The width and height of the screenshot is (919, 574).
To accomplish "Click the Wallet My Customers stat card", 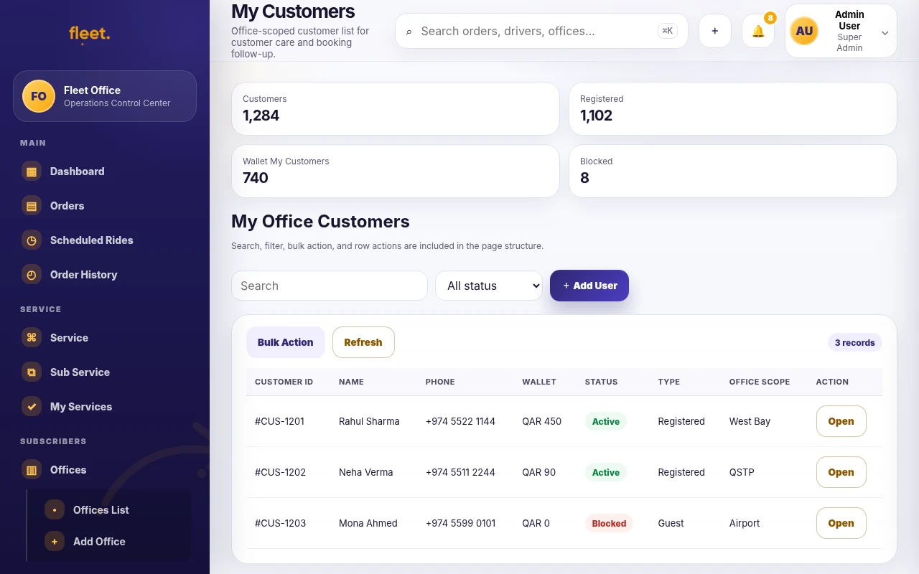I will 396,171.
